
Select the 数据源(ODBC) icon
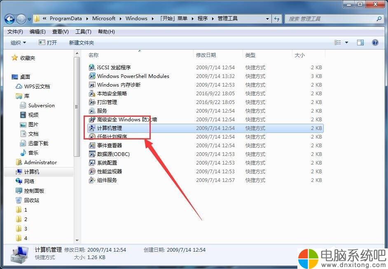point(92,154)
